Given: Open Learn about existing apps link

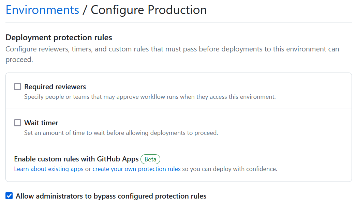Looking at the screenshot, I should coord(49,169).
